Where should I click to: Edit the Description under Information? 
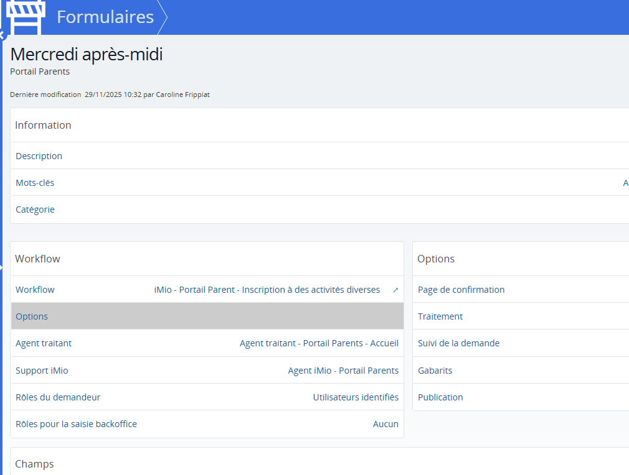[x=39, y=155]
